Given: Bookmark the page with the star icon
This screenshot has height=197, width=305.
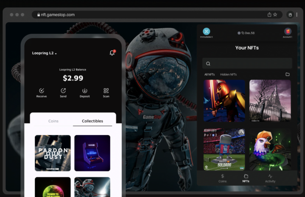Looking at the screenshot, I should pyautogui.click(x=275, y=15).
